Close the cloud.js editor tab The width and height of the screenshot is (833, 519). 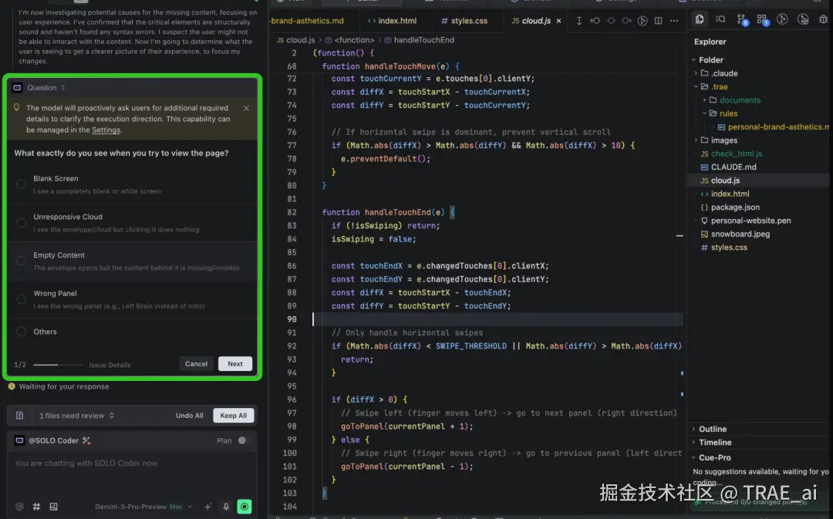[558, 21]
